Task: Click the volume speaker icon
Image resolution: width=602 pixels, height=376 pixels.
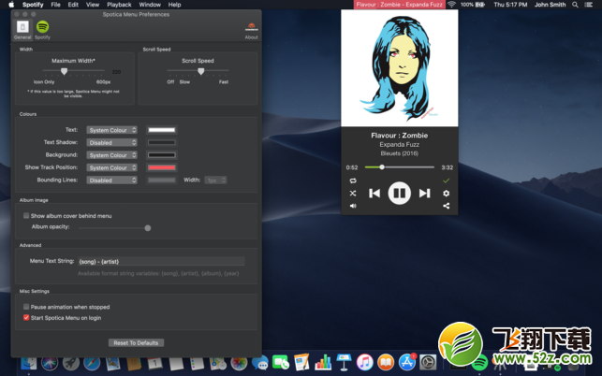Action: [x=353, y=206]
